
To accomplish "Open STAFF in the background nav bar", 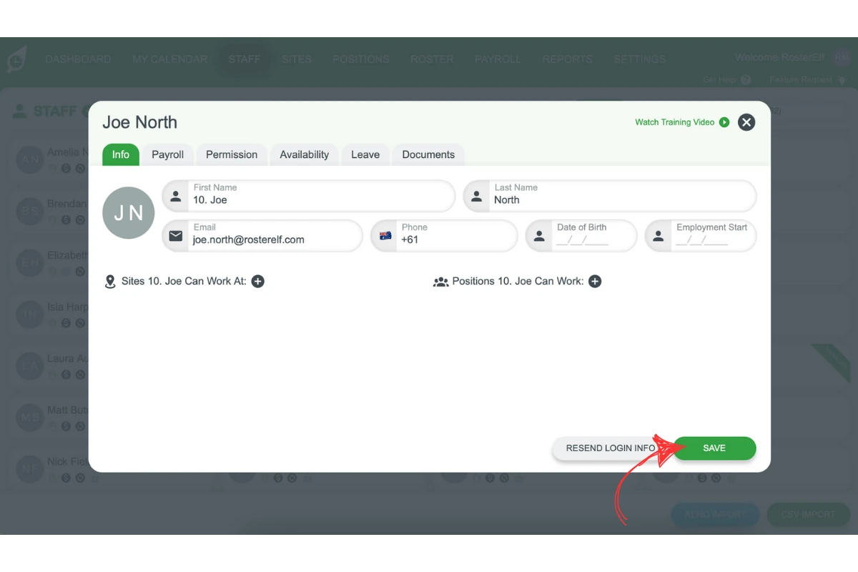I will tap(245, 59).
